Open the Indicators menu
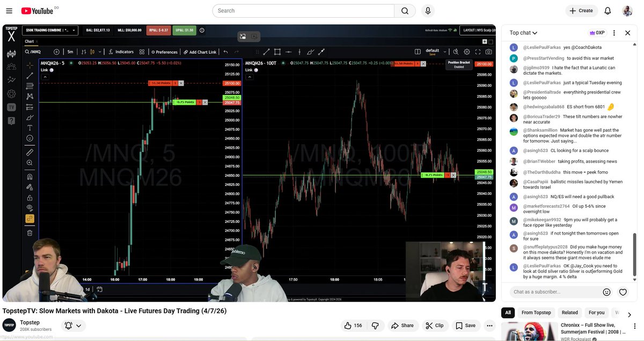 121,52
